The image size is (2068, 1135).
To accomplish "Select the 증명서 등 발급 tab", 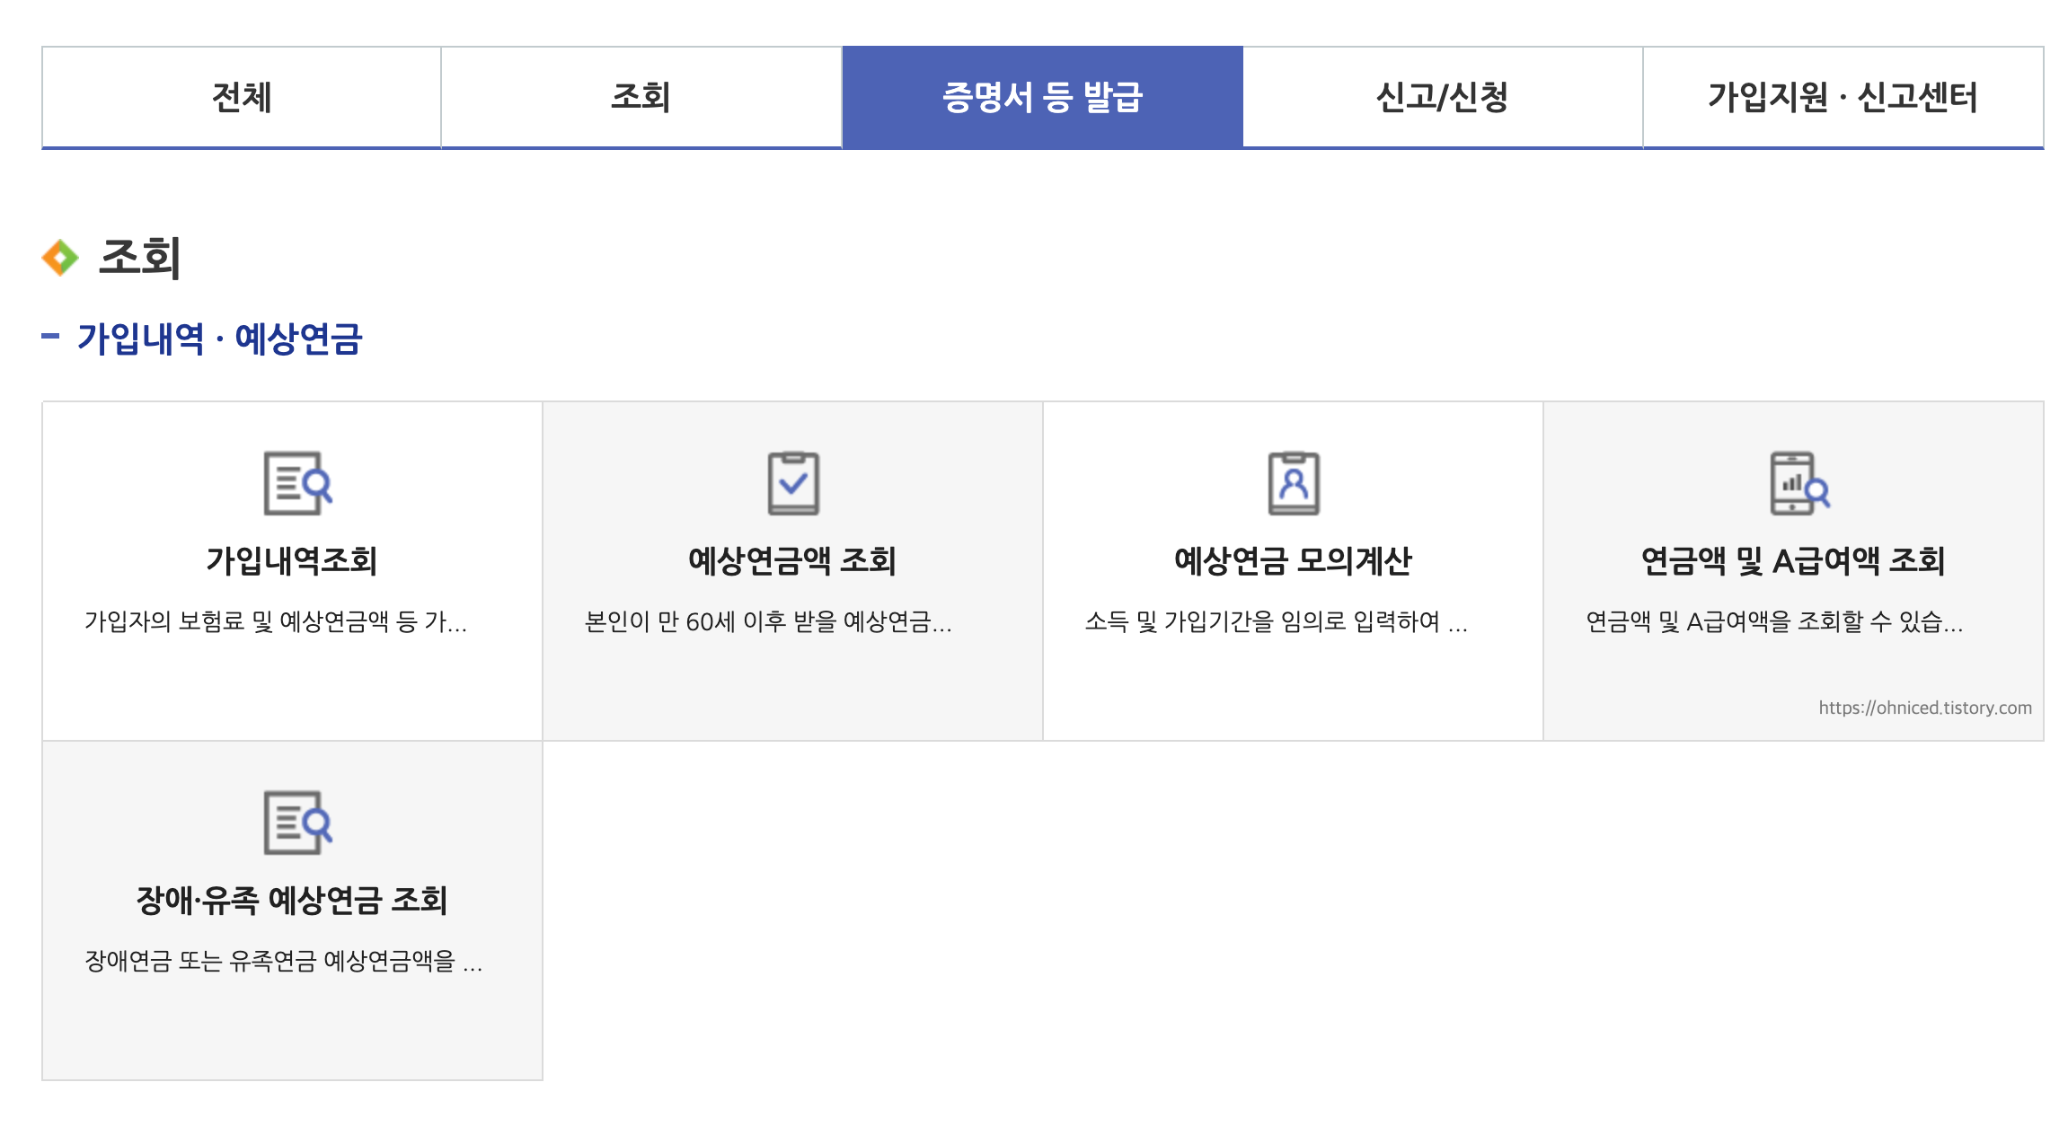I will click(x=1042, y=97).
